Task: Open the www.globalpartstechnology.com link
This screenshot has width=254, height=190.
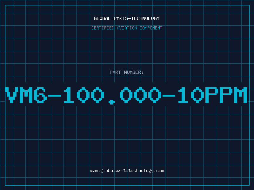Action: pos(127,171)
